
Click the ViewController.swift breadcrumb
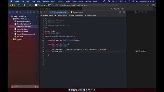[76, 15]
